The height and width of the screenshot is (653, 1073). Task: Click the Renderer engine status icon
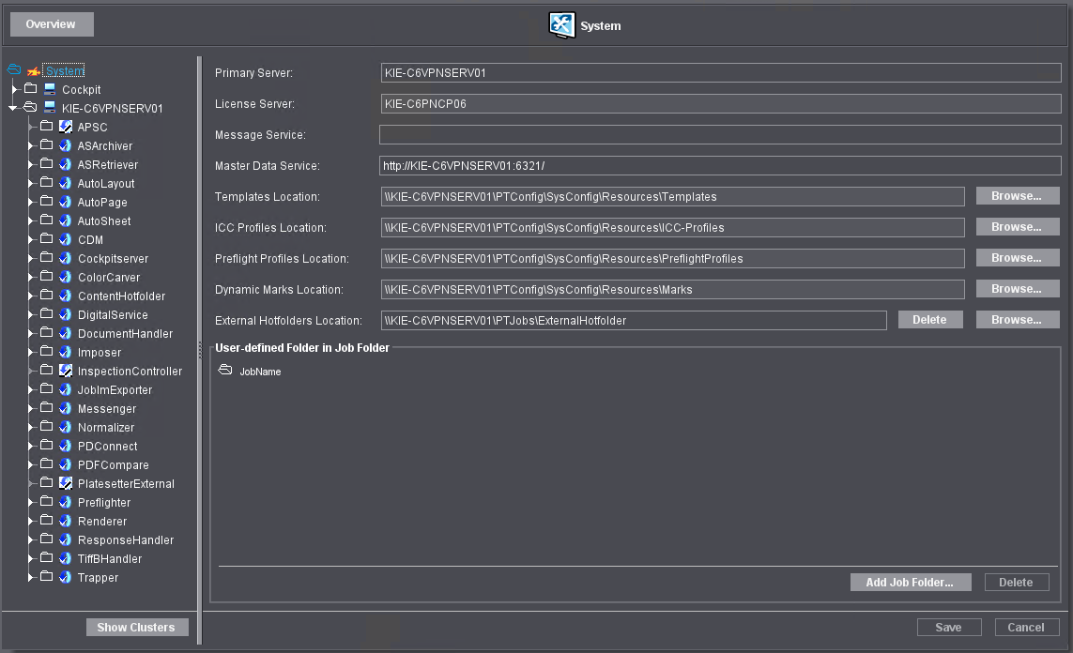tap(66, 521)
